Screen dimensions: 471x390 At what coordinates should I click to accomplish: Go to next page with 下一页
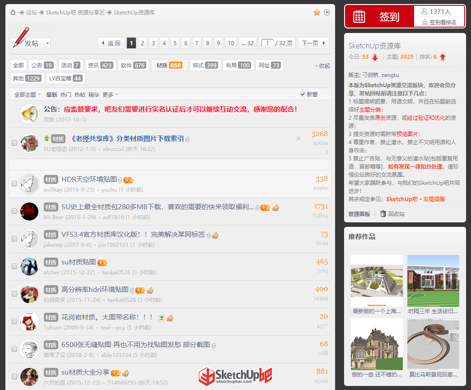click(313, 43)
